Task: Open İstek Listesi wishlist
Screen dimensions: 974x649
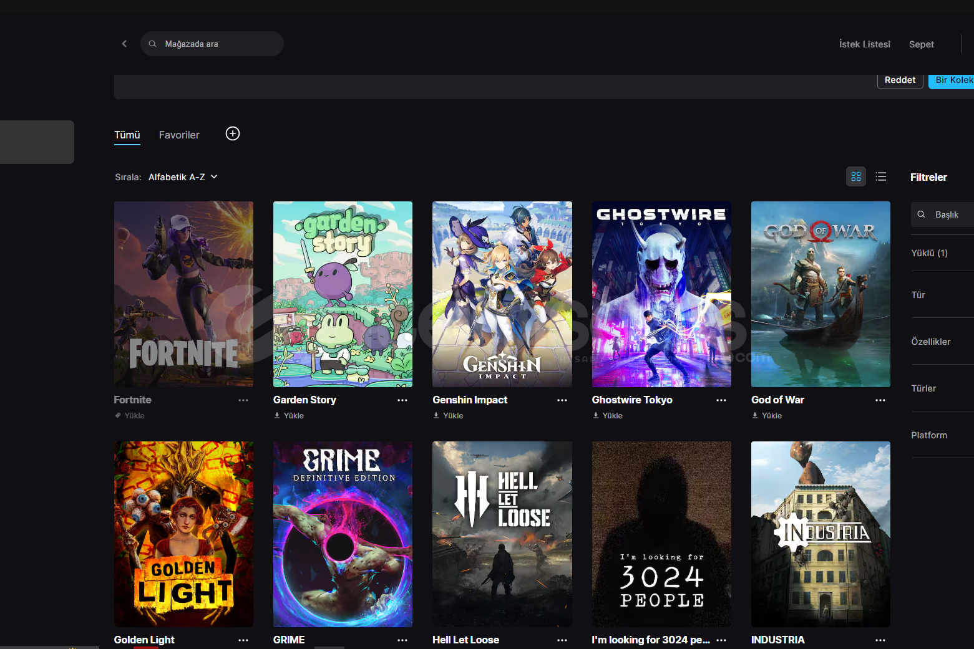Action: (x=864, y=44)
